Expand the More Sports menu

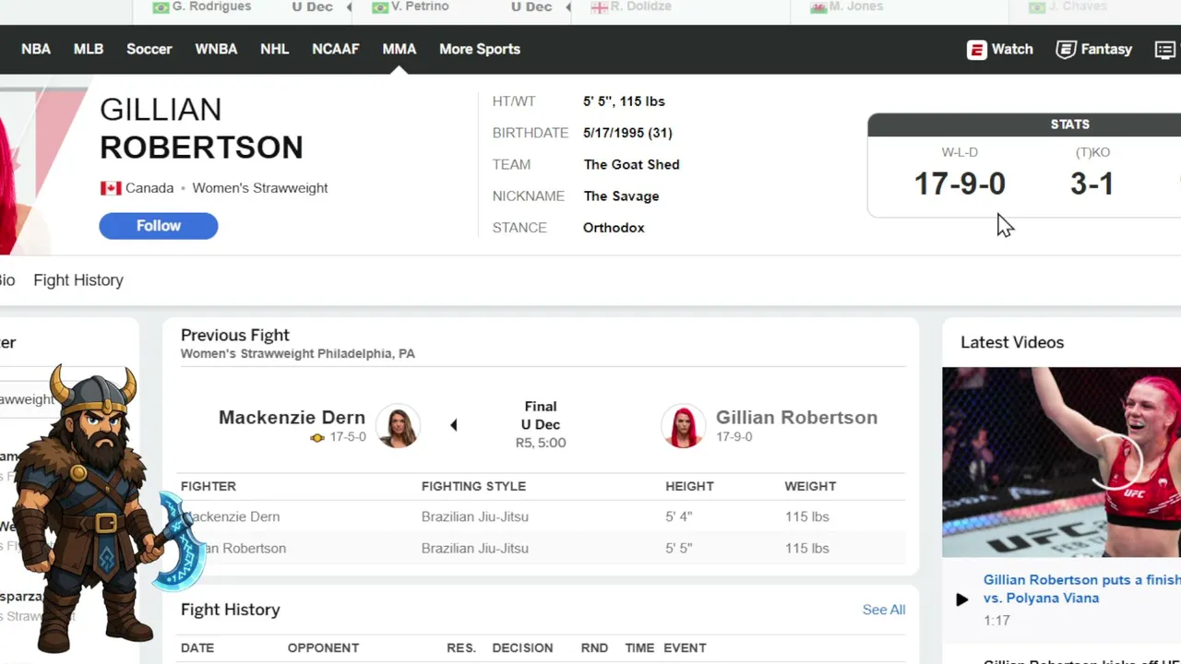[x=480, y=49]
